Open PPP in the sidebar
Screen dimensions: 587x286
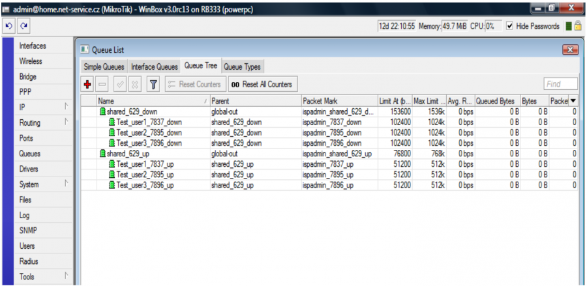click(x=25, y=92)
